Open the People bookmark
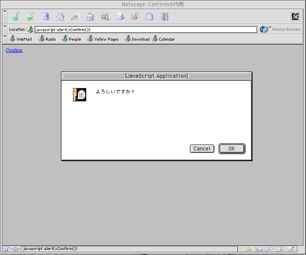This screenshot has height=255, width=306. [x=71, y=39]
